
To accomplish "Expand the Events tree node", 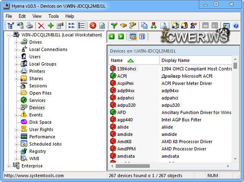I will 17,115.
